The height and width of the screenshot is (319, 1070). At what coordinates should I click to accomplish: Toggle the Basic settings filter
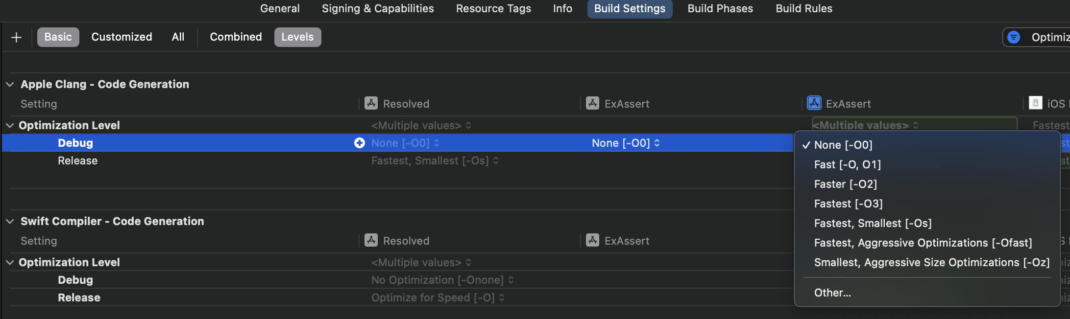point(58,37)
